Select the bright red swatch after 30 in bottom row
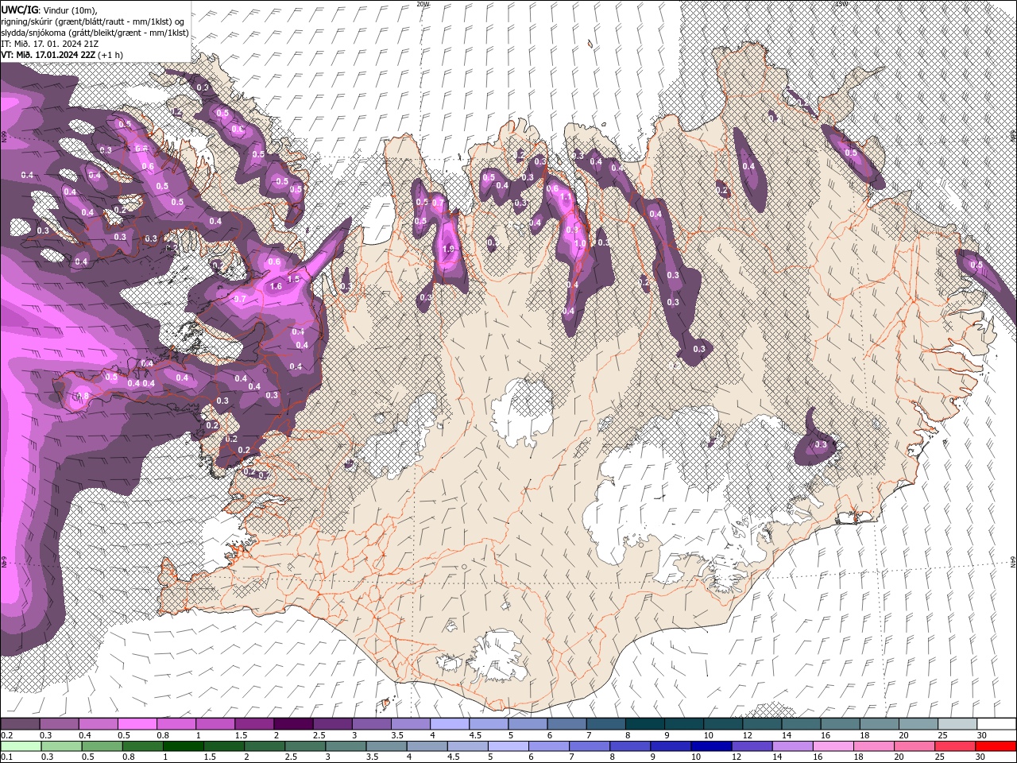 click(996, 746)
